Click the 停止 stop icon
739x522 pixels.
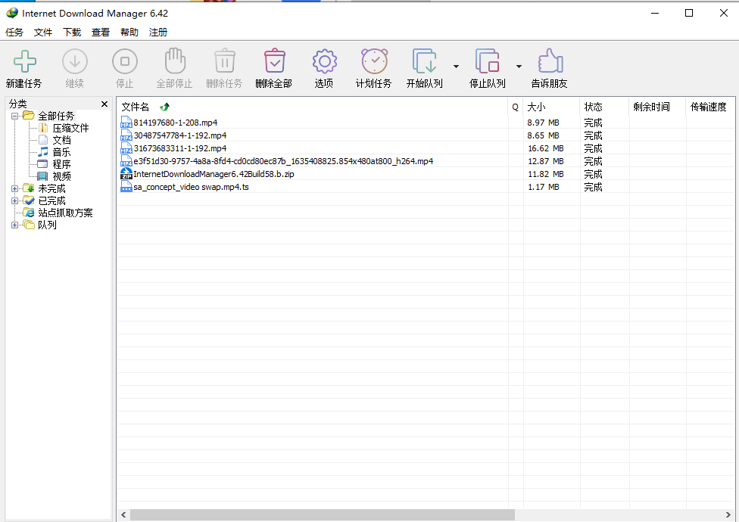[x=125, y=62]
